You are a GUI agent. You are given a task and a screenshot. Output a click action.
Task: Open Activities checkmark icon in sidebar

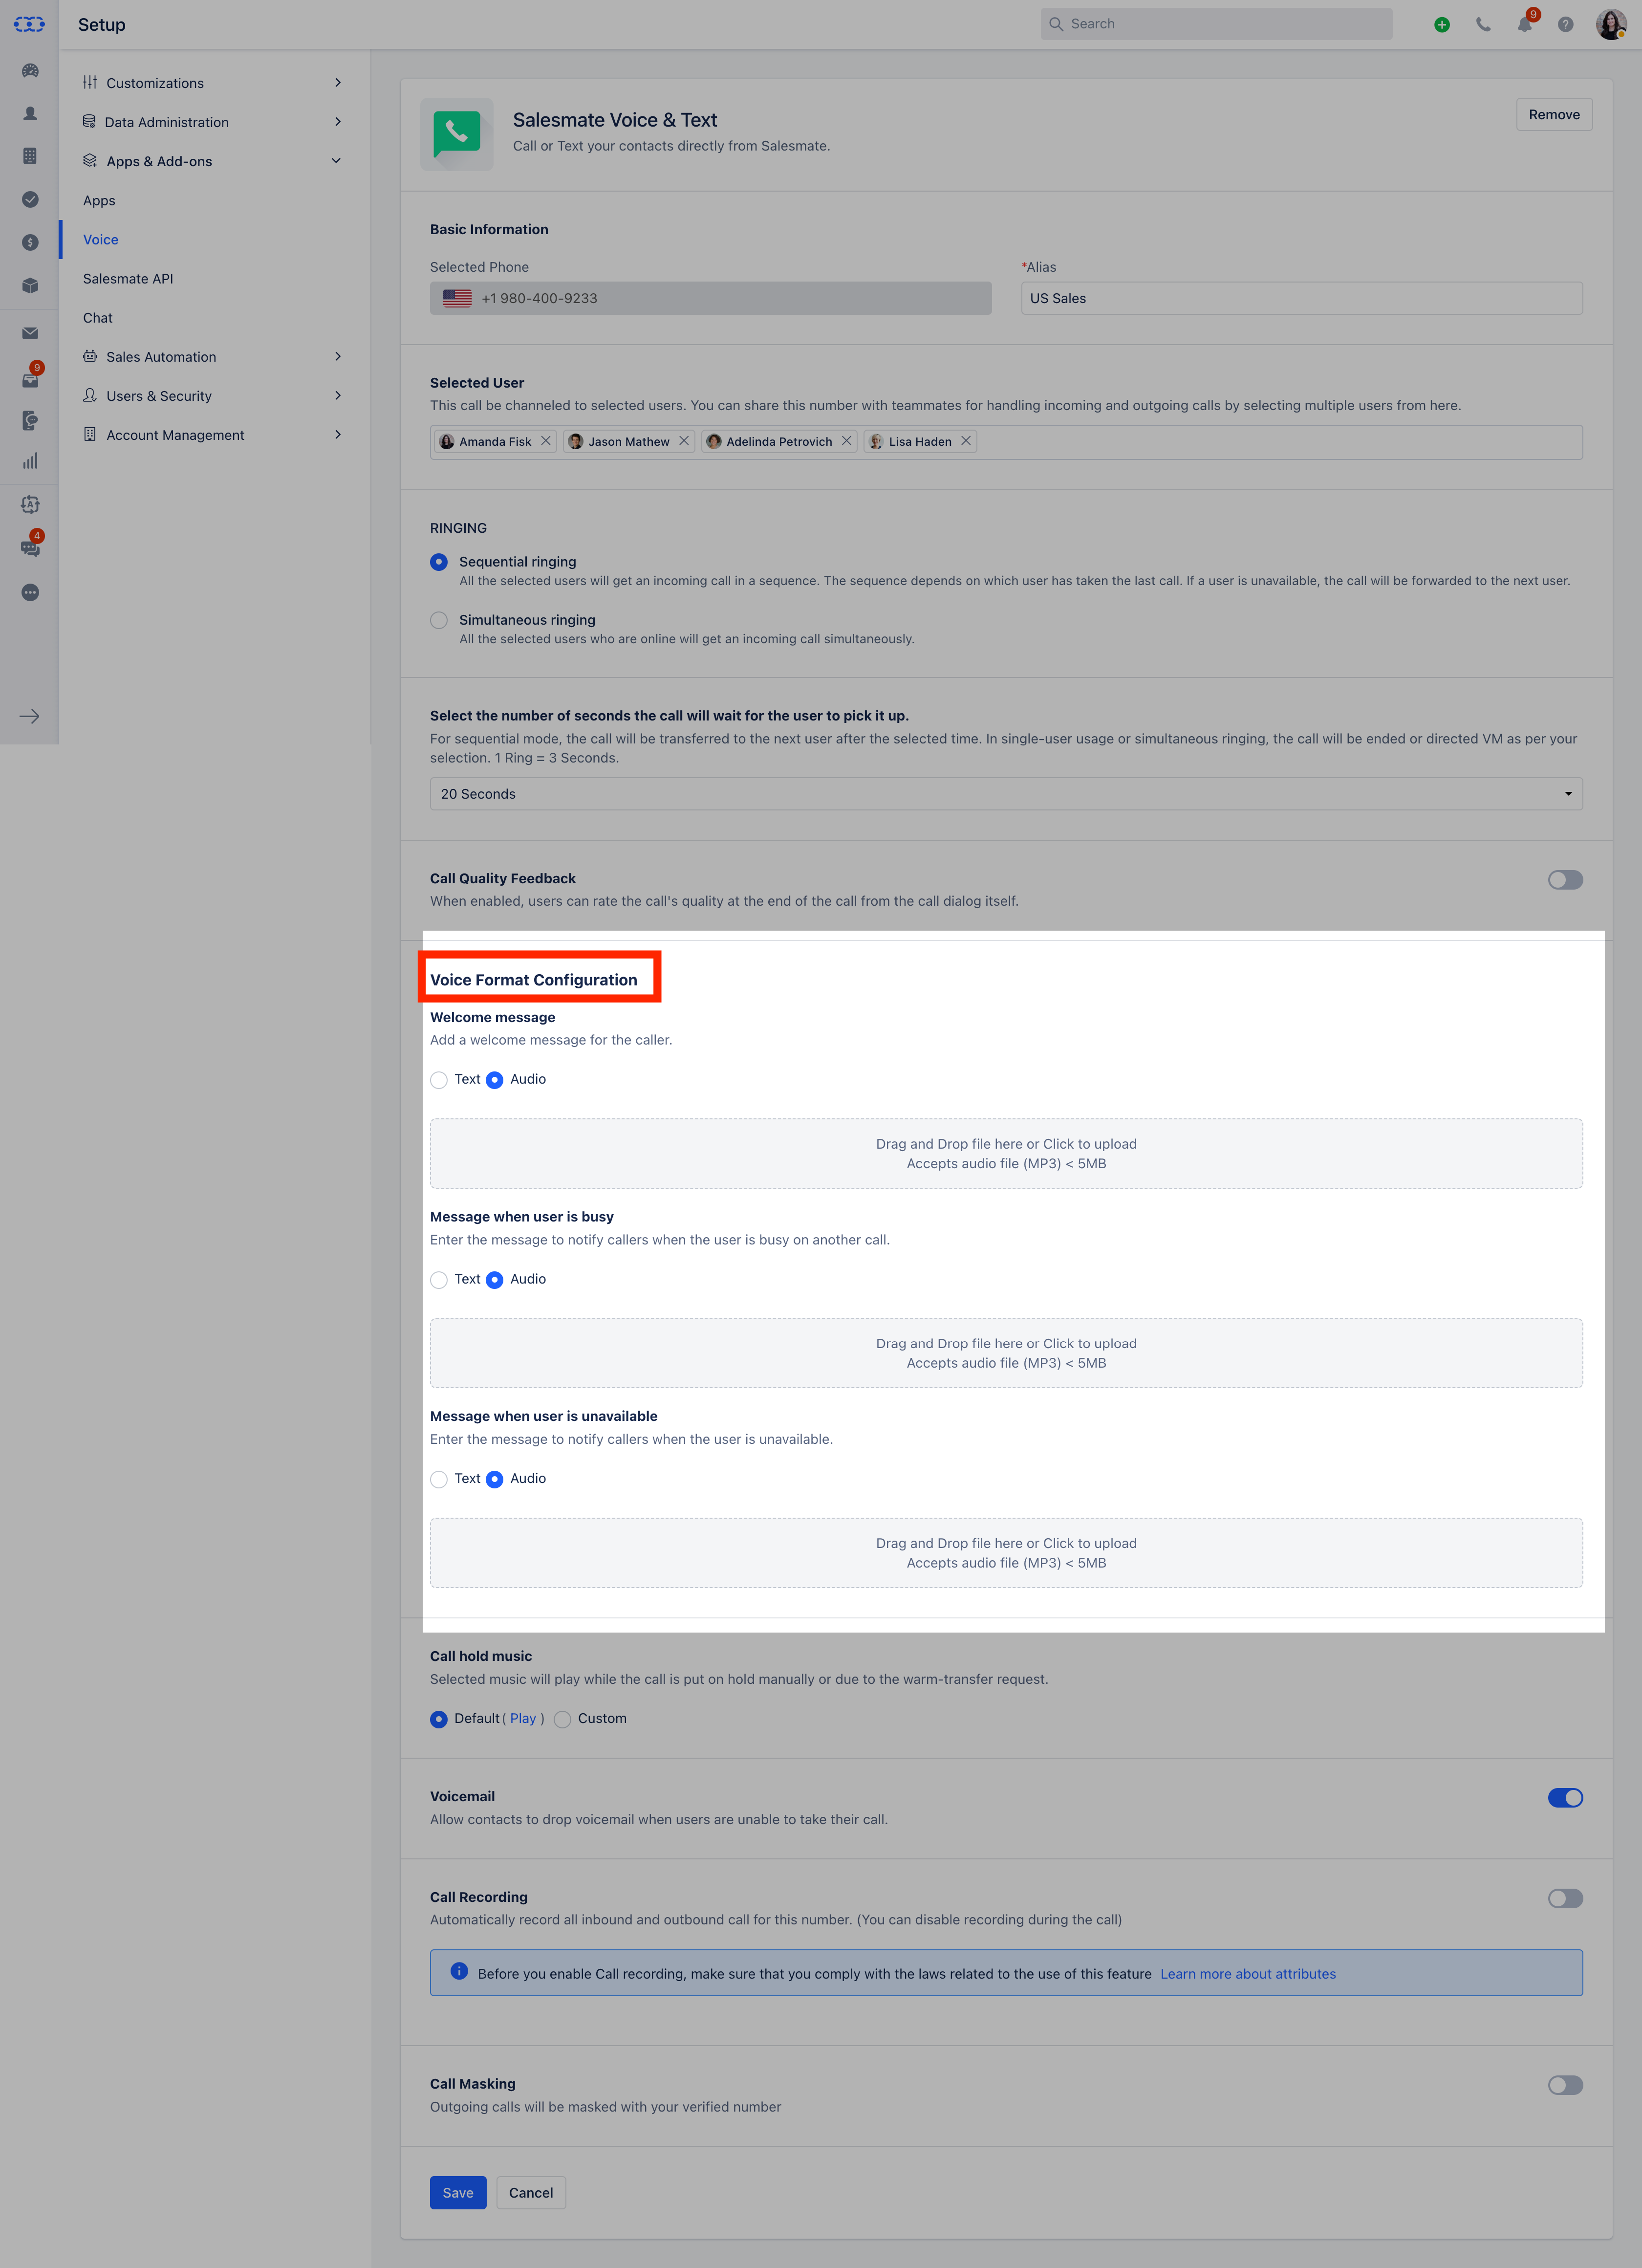30,199
